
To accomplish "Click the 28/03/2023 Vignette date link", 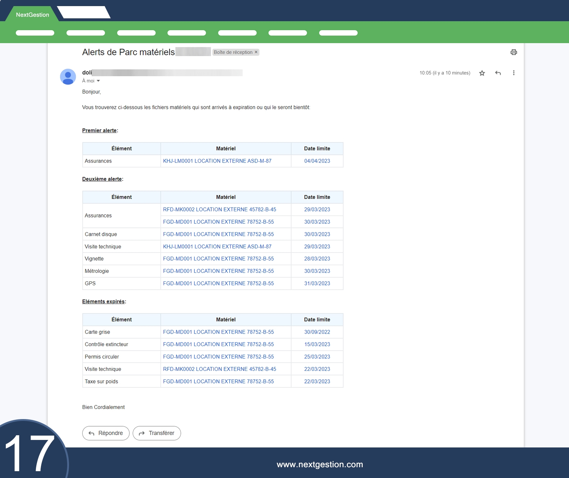I will click(x=317, y=259).
